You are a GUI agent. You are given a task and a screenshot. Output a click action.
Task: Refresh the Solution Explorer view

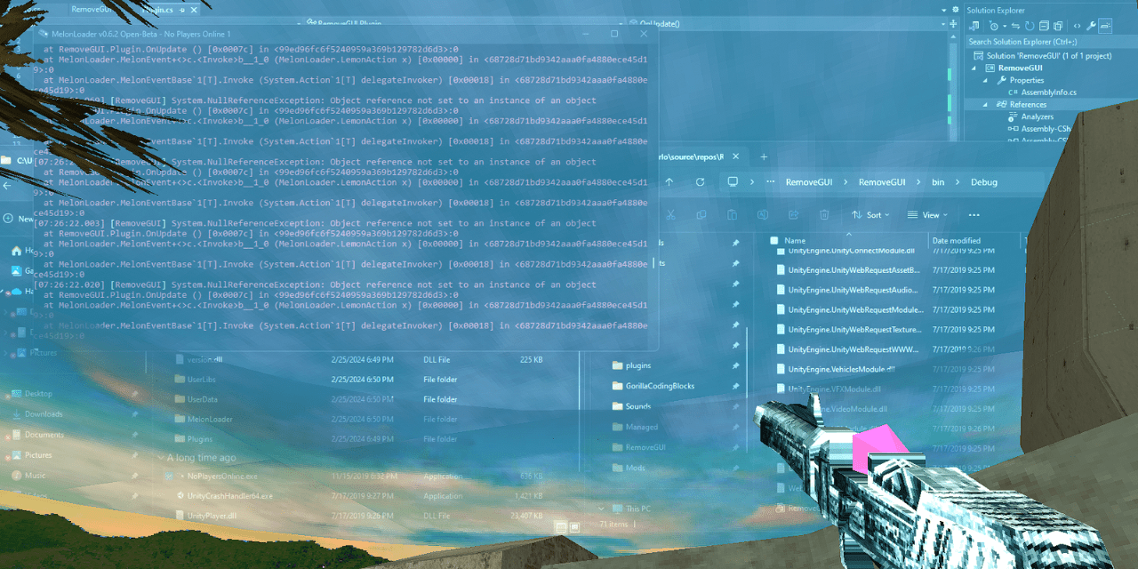click(1030, 26)
